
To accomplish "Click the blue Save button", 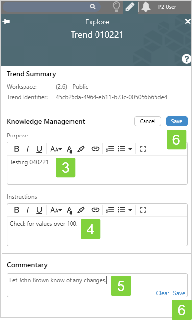I will click(x=177, y=121).
